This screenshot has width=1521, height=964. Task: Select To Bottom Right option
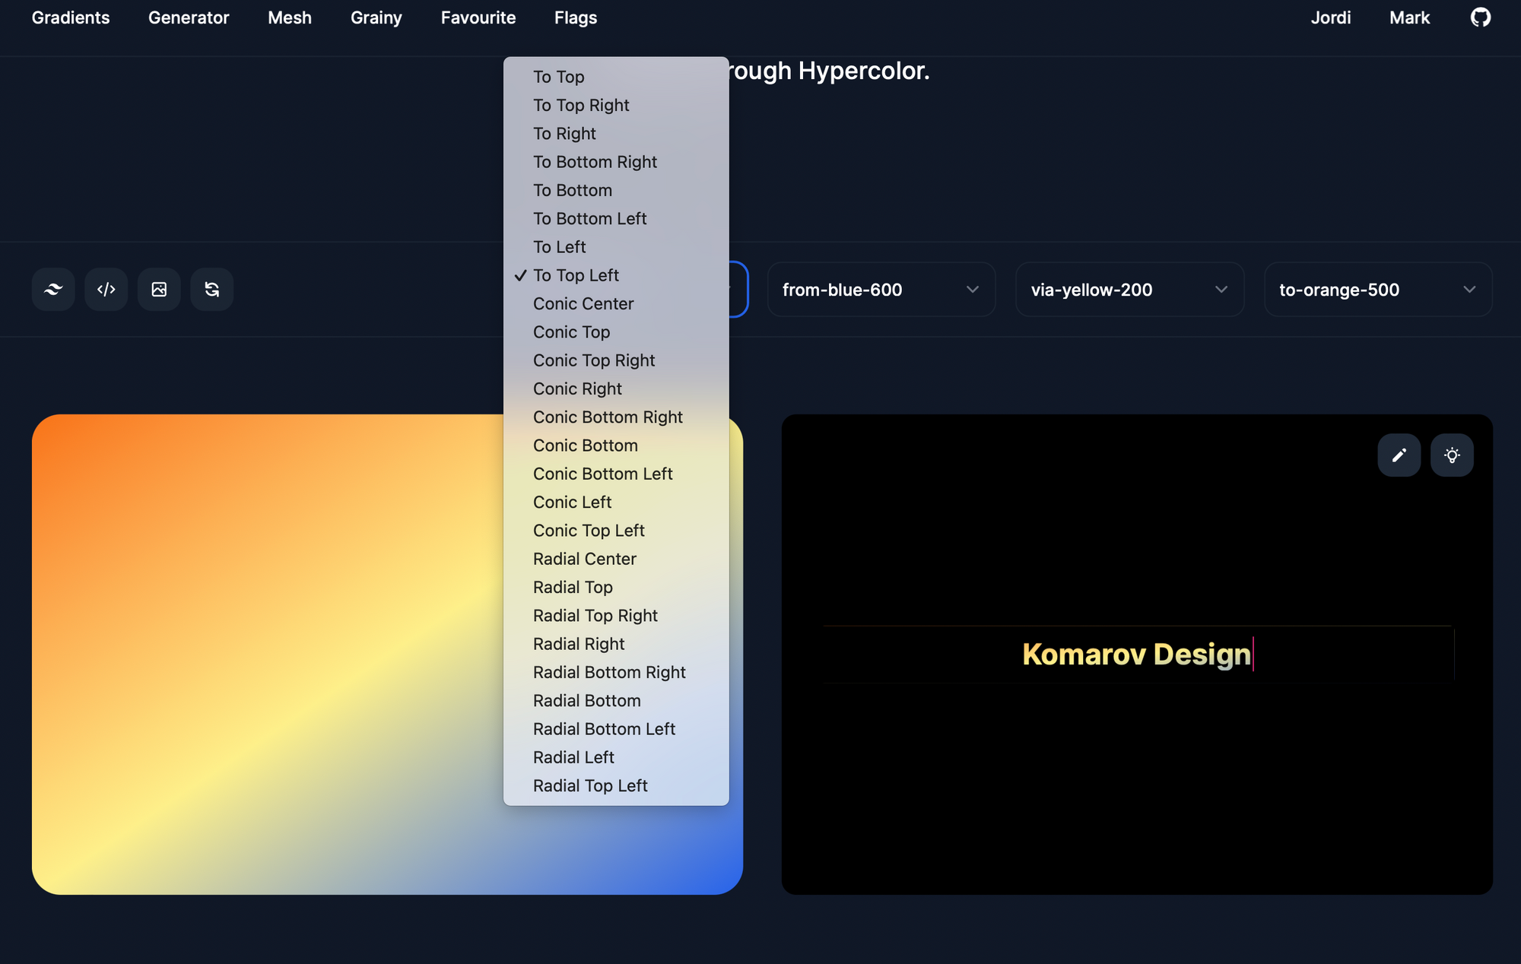pyautogui.click(x=595, y=162)
